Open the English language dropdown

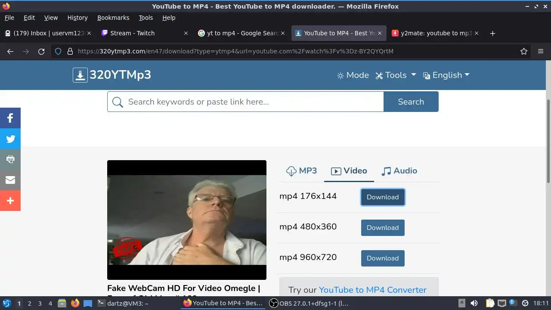coord(446,75)
